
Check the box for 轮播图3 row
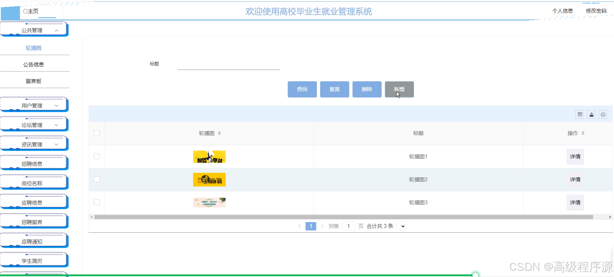97,202
